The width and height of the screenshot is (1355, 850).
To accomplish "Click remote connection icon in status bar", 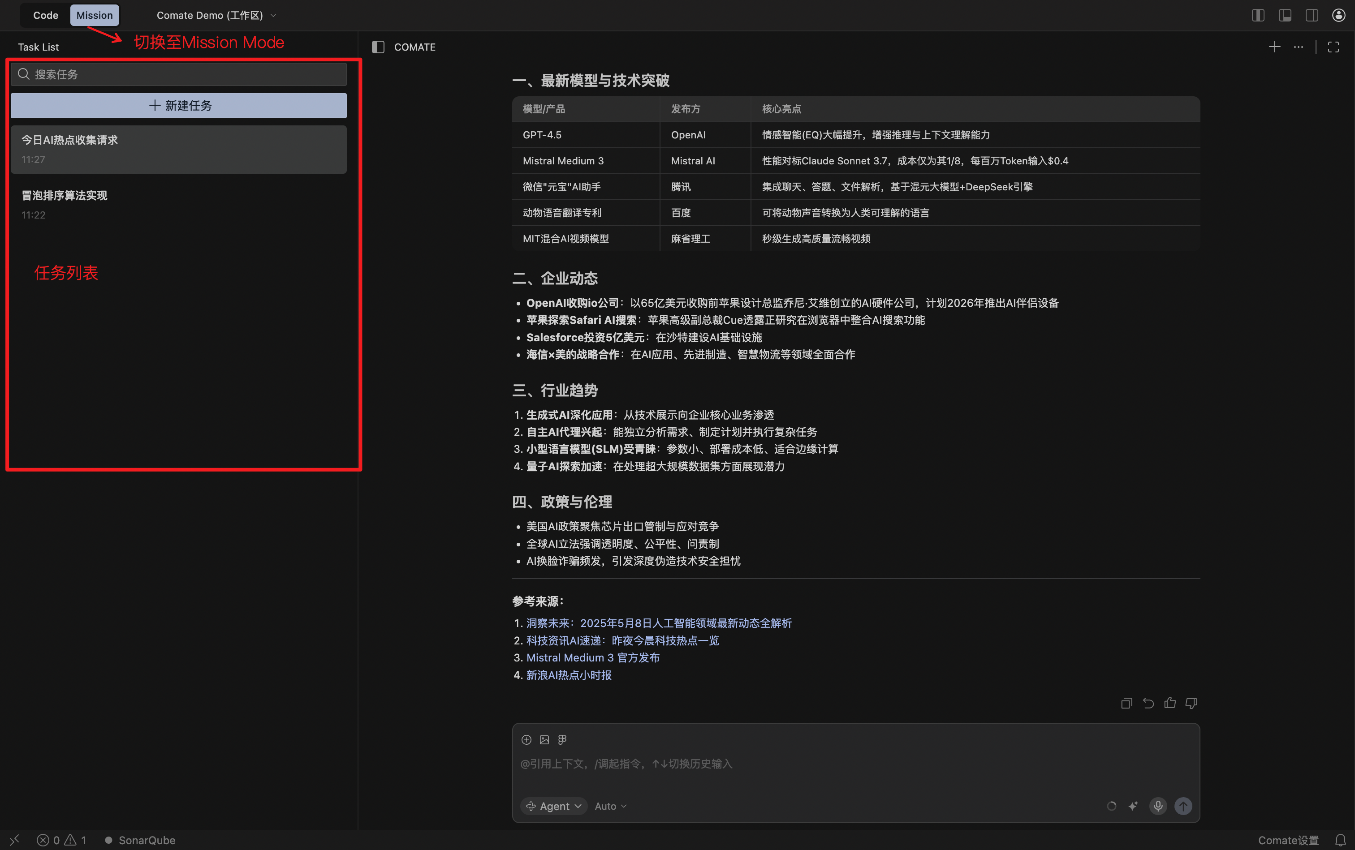I will pos(15,840).
